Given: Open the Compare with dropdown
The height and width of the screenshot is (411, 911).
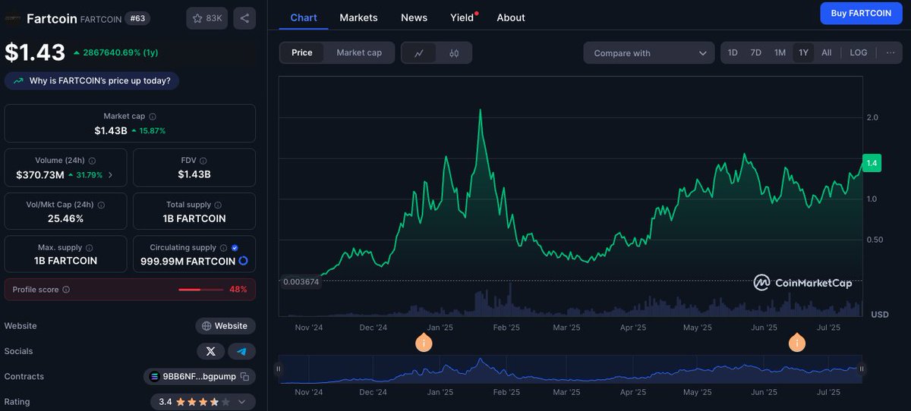Looking at the screenshot, I should (649, 53).
